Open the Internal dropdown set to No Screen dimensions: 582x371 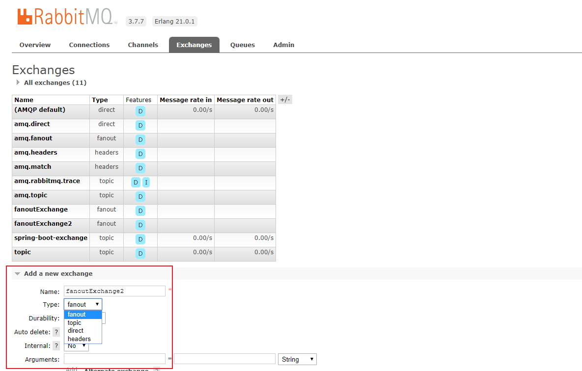77,346
